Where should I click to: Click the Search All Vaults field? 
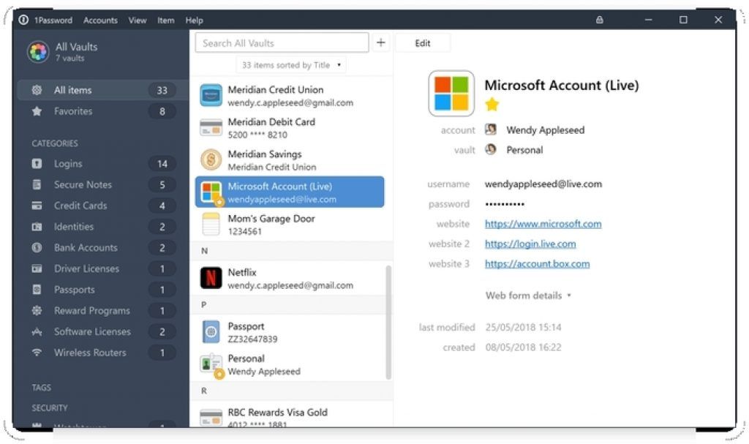point(282,43)
